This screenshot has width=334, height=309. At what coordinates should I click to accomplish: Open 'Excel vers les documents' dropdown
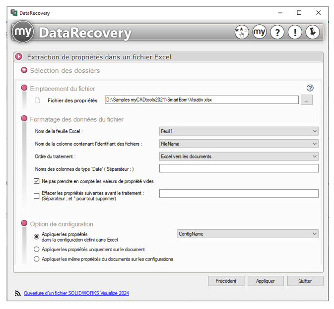[x=239, y=156]
